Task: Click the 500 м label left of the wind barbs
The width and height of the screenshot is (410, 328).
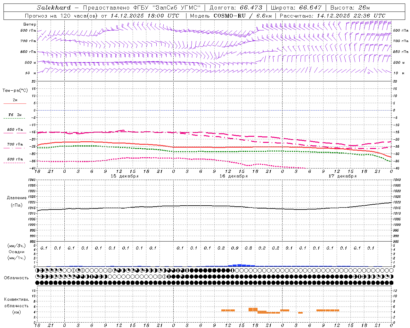Action: pyautogui.click(x=30, y=62)
